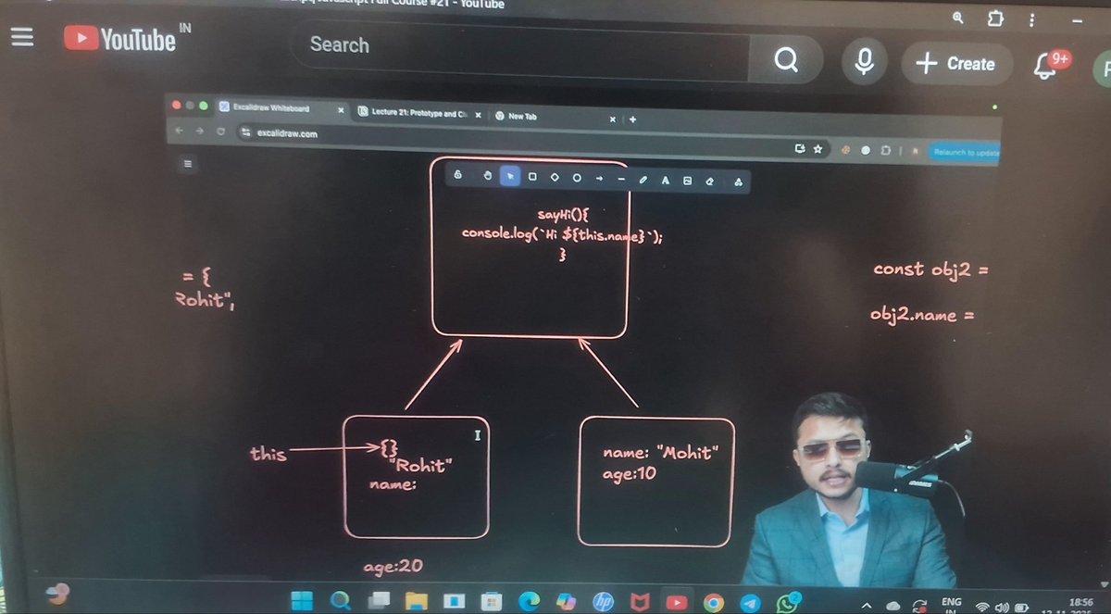Viewport: 1111px width, 614px height.
Task: Select the Diamond shape tool
Action: click(555, 177)
